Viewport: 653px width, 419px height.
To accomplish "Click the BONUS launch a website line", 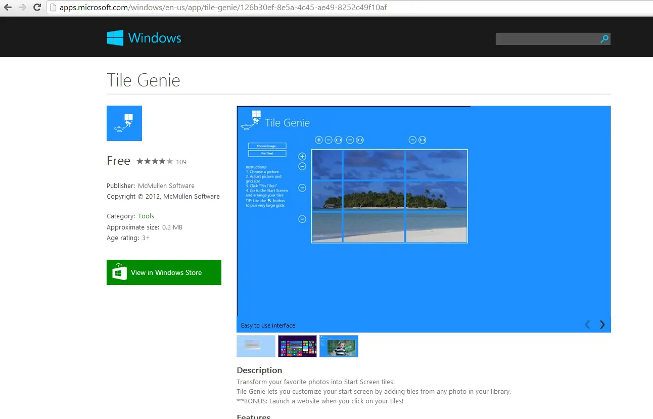I will point(320,401).
